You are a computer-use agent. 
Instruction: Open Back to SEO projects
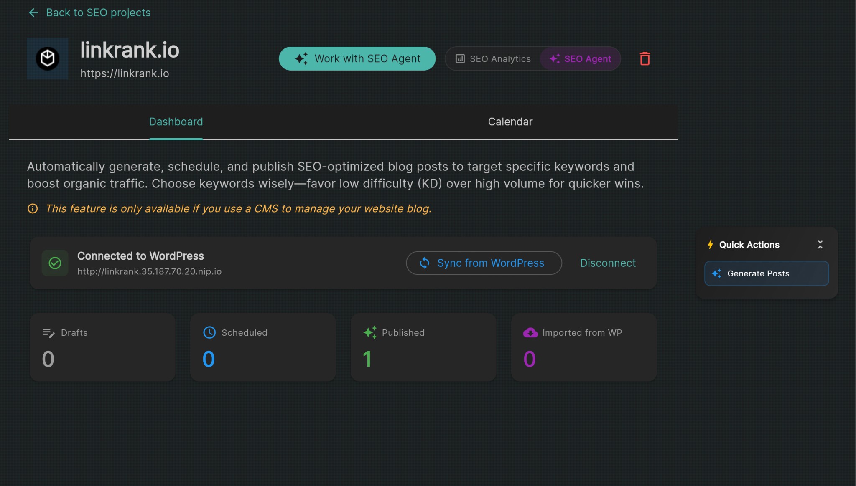pyautogui.click(x=98, y=13)
